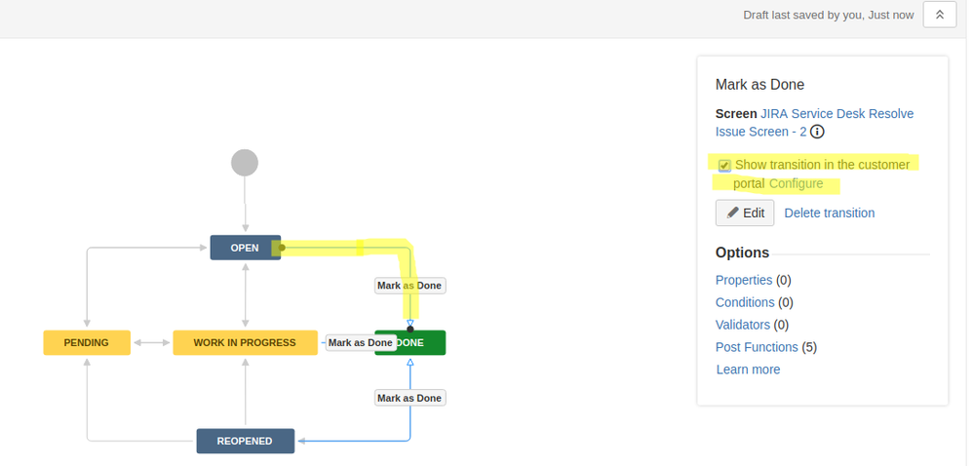The width and height of the screenshot is (973, 466).
Task: Click the Learn more link
Action: click(x=748, y=369)
